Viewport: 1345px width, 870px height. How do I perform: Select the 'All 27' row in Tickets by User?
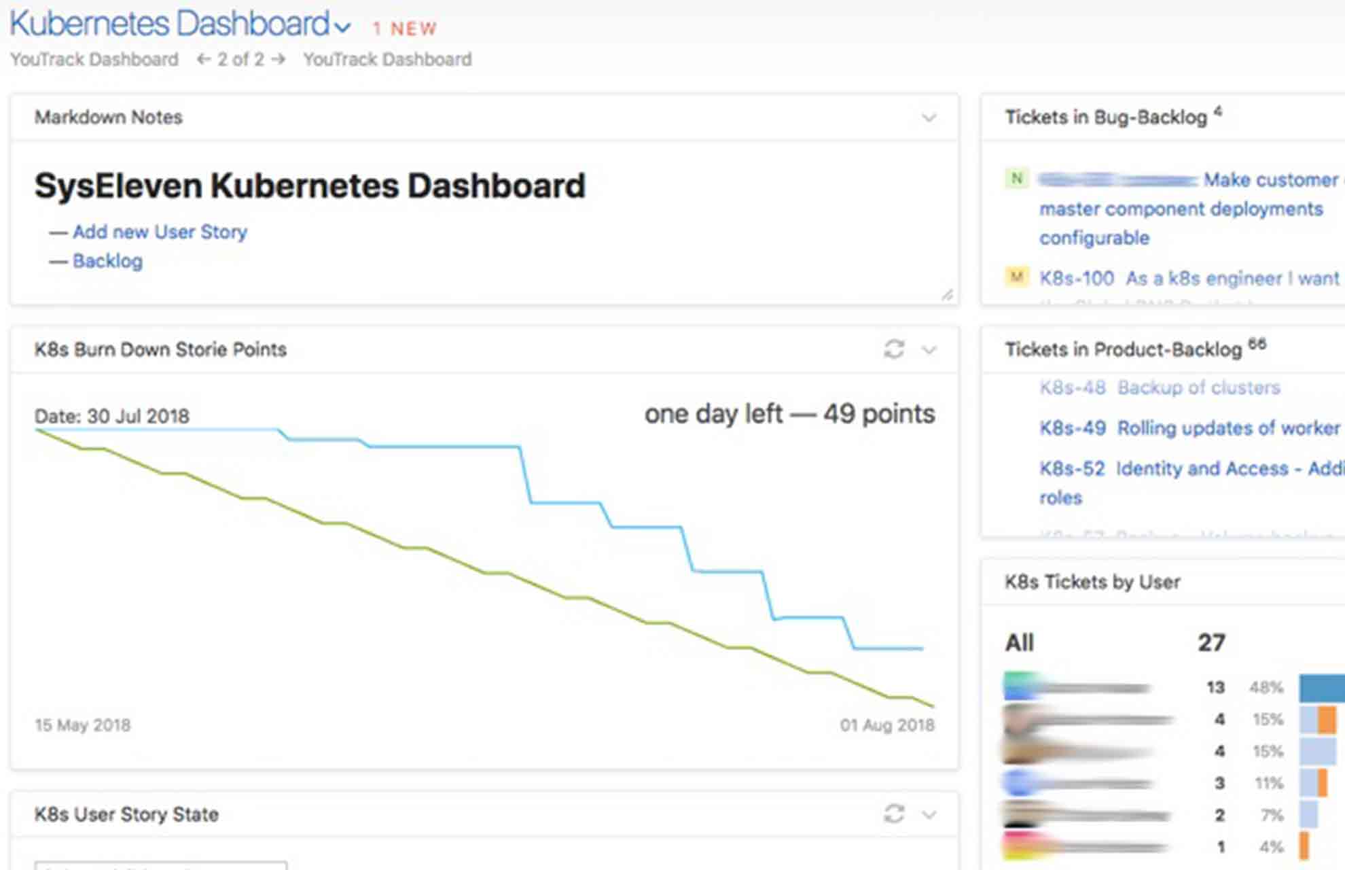click(1115, 642)
